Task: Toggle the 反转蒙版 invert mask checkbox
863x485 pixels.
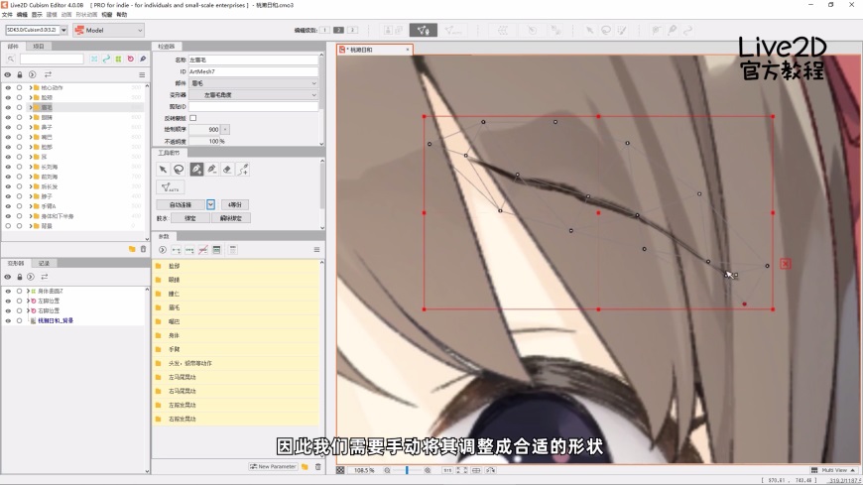Action: click(193, 118)
